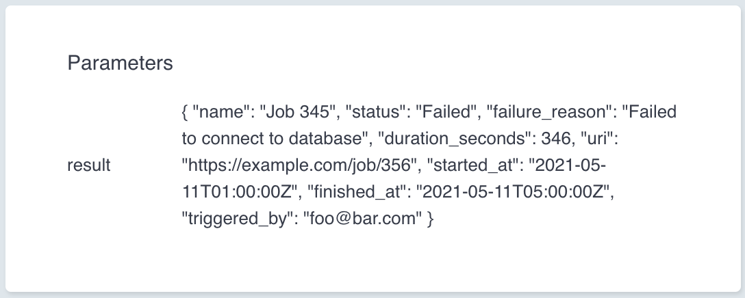The image size is (745, 298).
Task: Select the "name" key in the JSON
Action: (216, 112)
